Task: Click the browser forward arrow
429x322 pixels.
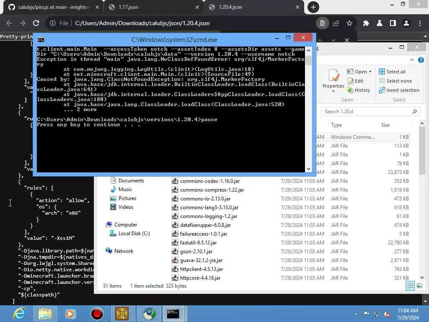Action: [23, 23]
